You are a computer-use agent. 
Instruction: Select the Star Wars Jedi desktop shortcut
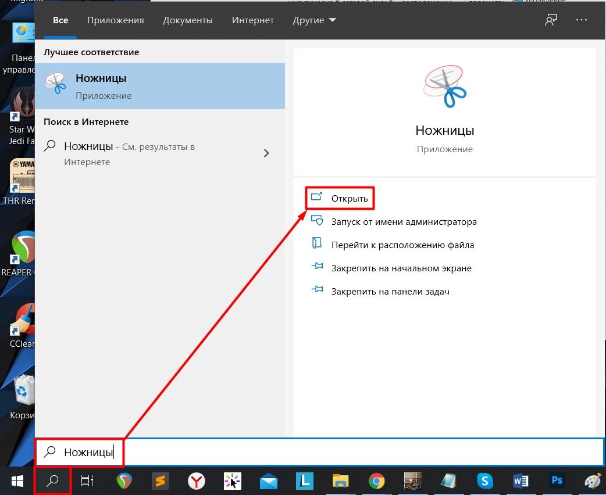[23, 116]
